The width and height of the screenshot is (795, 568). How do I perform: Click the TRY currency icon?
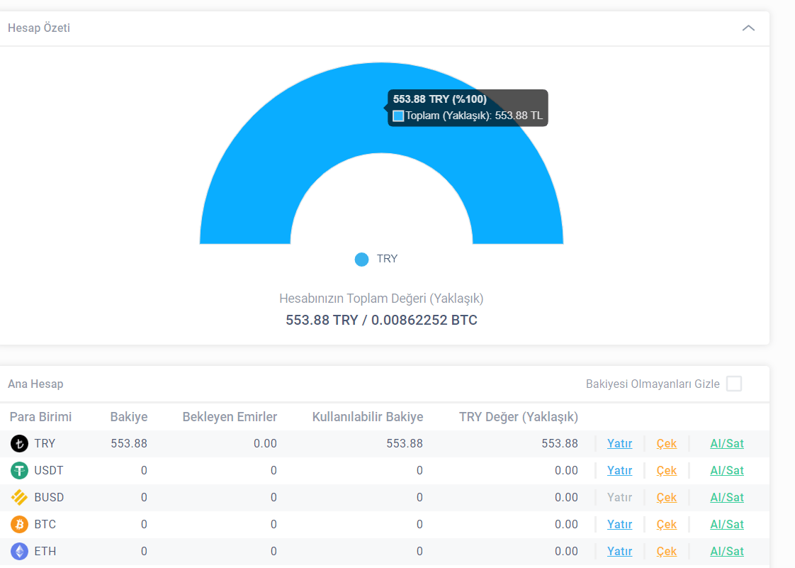point(19,444)
